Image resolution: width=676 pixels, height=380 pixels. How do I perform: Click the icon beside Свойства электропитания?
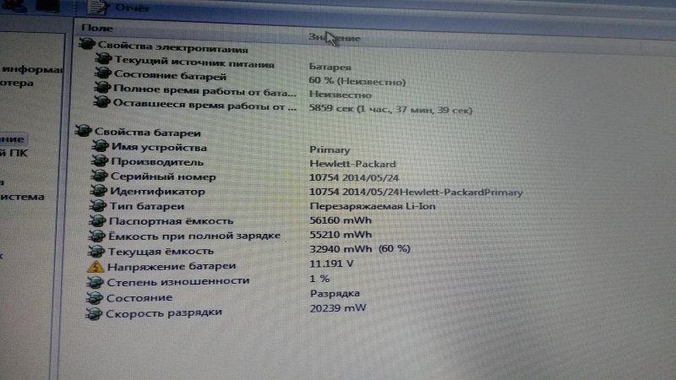pos(86,46)
